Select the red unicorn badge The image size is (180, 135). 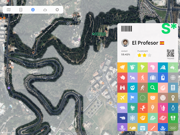(143, 108)
